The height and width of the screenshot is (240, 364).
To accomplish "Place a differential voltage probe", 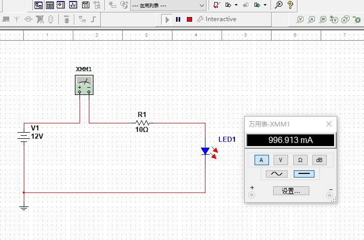I will (334, 19).
